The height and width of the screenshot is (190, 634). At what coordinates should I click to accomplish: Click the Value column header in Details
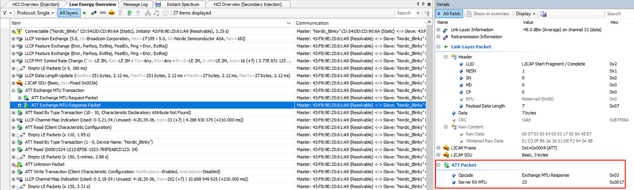point(564,22)
